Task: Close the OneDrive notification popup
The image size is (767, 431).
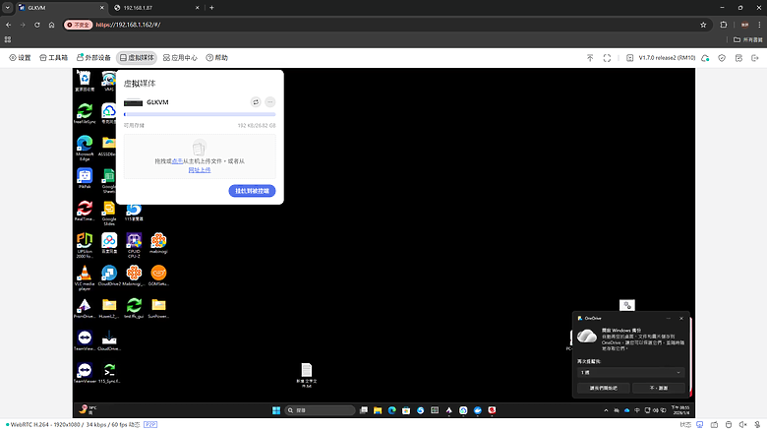Action: [681, 319]
